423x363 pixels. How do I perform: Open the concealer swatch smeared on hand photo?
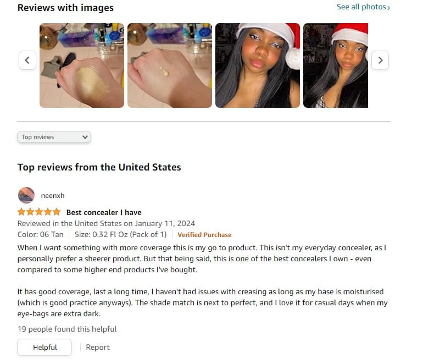coord(82,65)
